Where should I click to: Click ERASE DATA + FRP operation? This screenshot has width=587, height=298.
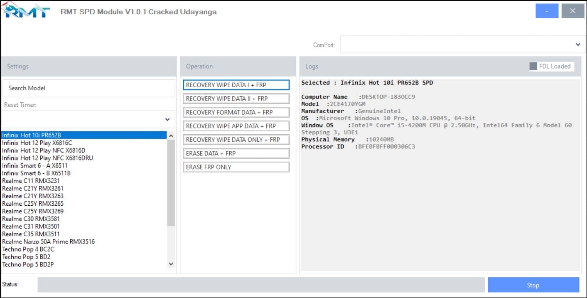236,153
